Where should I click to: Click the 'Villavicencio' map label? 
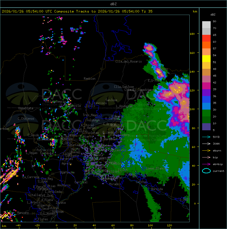point(55,101)
